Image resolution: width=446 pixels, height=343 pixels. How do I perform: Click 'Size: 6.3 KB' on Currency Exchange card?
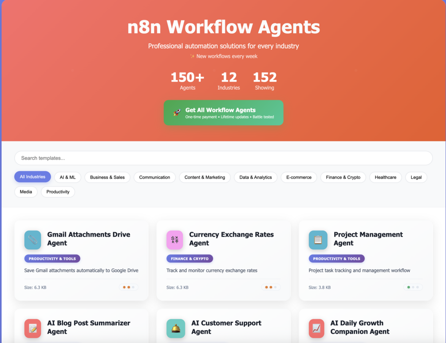click(178, 287)
